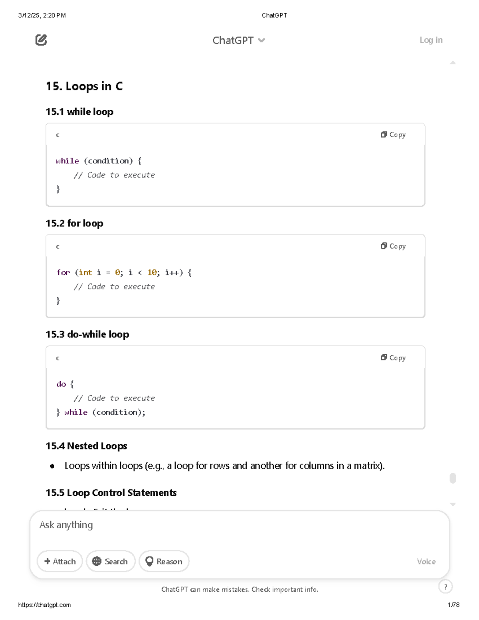This screenshot has height=620, width=479.
Task: Click the plus Attach button
Action: [x=60, y=561]
